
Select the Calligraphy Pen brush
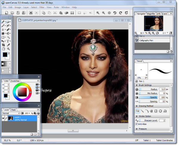point(152,40)
